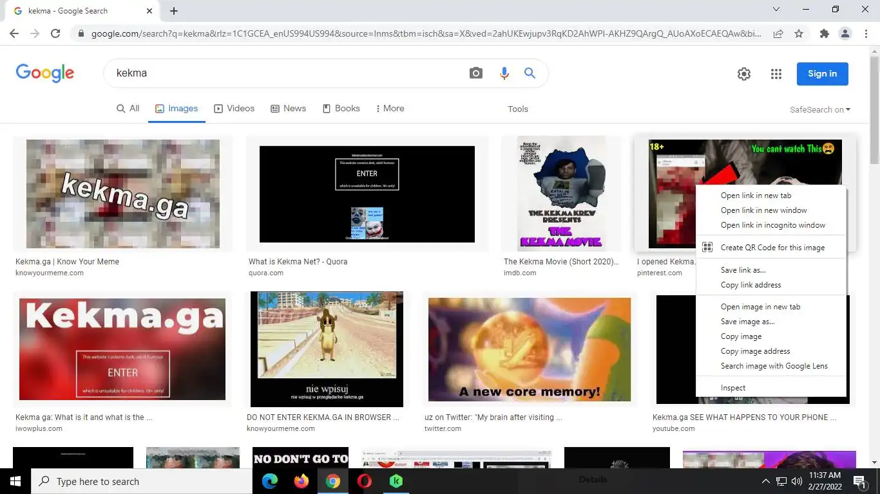Select Copy link address
The width and height of the screenshot is (880, 494).
coord(771,285)
